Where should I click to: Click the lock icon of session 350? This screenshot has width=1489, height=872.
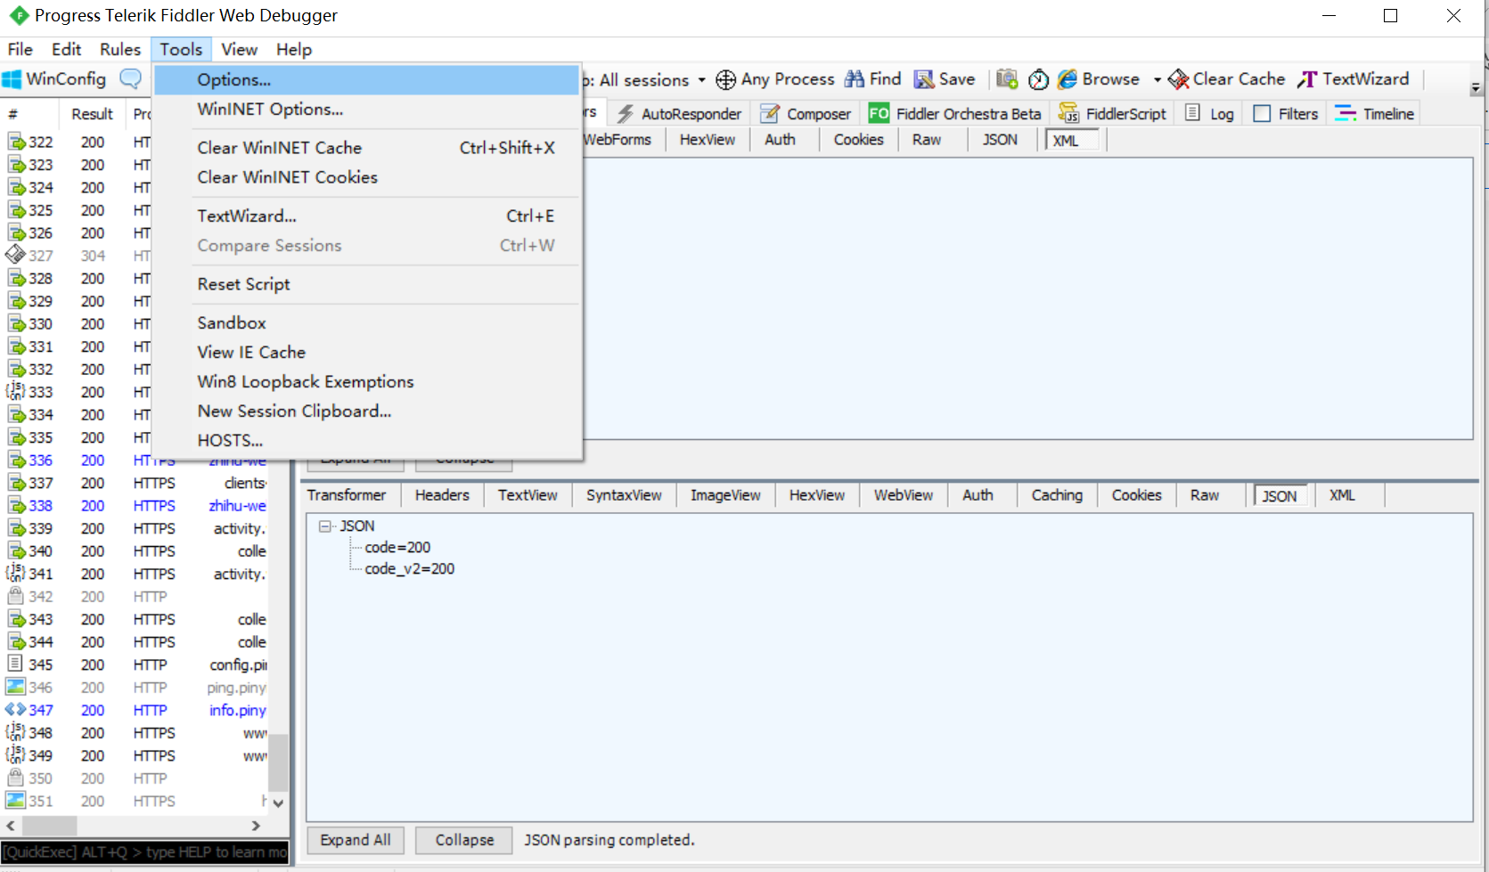pyautogui.click(x=15, y=778)
